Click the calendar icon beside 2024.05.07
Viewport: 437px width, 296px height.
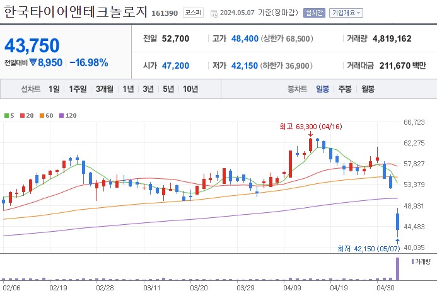point(214,13)
